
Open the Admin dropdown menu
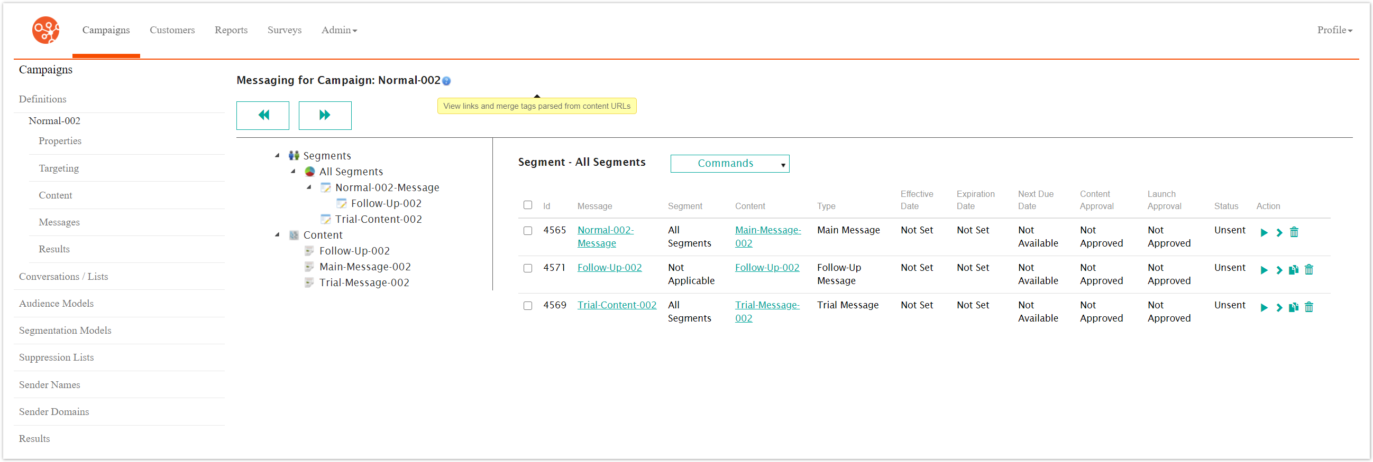pyautogui.click(x=339, y=30)
